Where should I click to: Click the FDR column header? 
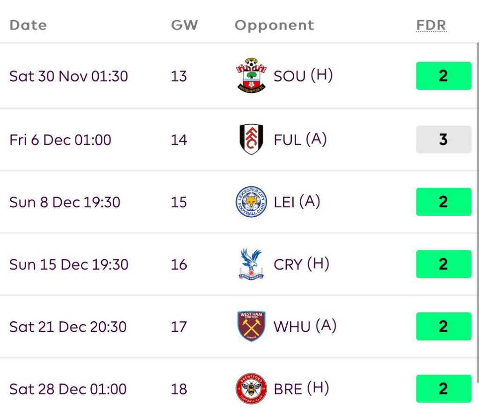(x=431, y=25)
